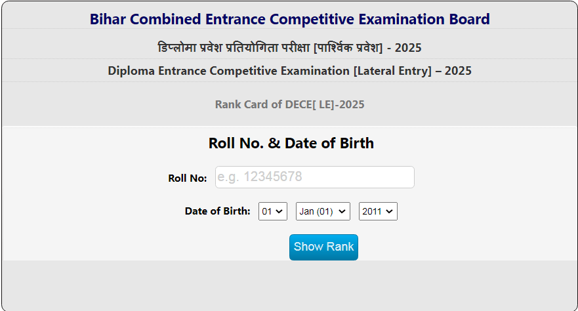
Task: Open the birth day dropdown showing 01
Action: tap(272, 211)
